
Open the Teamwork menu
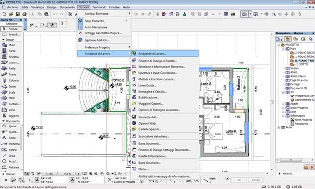coord(99,7)
